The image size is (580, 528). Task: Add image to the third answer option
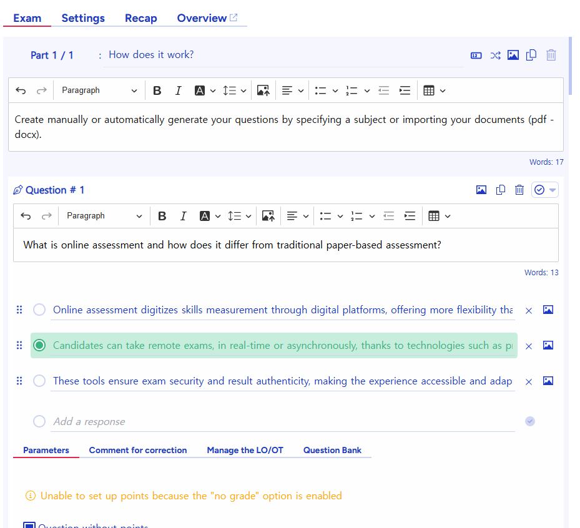(x=548, y=381)
